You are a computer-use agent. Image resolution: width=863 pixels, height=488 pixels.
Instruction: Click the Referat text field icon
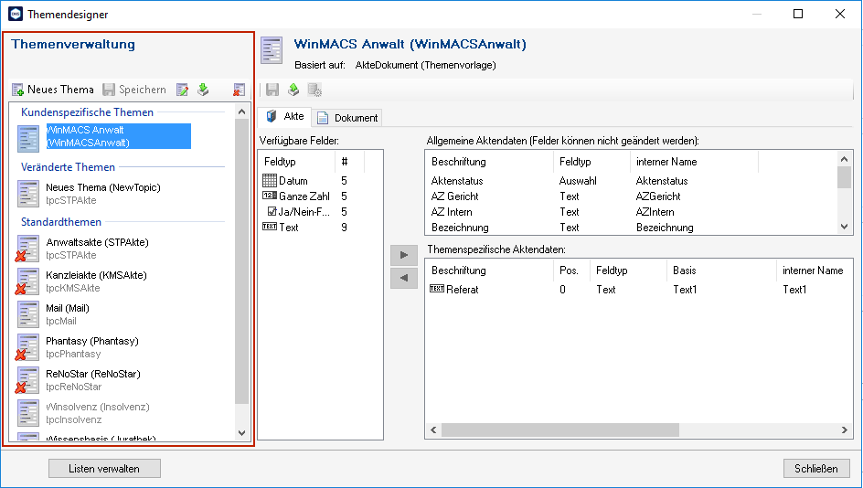[437, 288]
